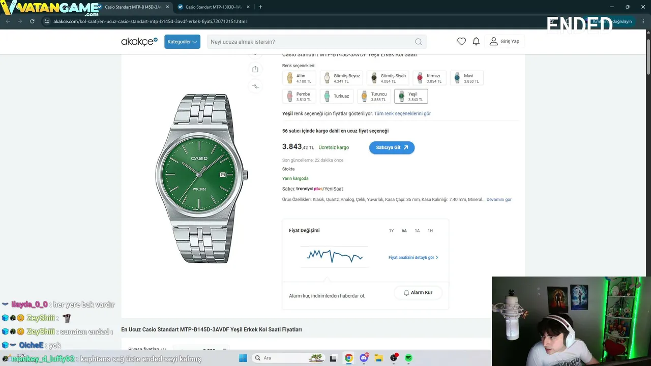
Task: Switch price chart to 1H range
Action: click(x=430, y=231)
